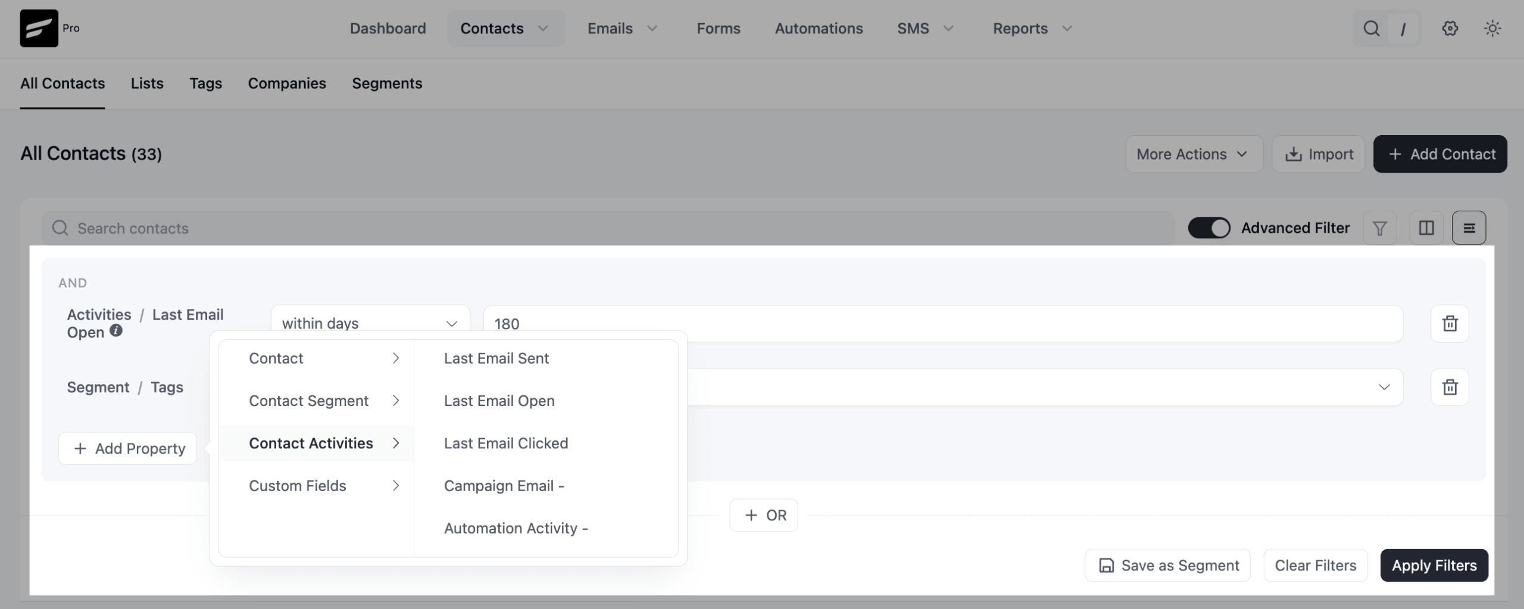The image size is (1524, 609).
Task: Click Clear Filters
Action: coord(1316,565)
